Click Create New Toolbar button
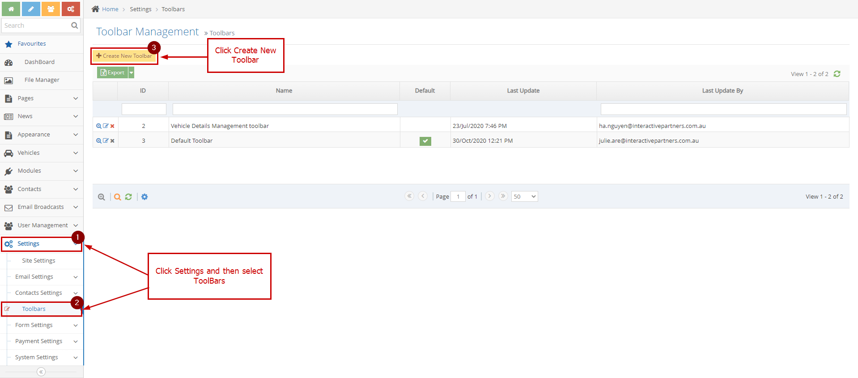This screenshot has height=378, width=858. (x=124, y=56)
